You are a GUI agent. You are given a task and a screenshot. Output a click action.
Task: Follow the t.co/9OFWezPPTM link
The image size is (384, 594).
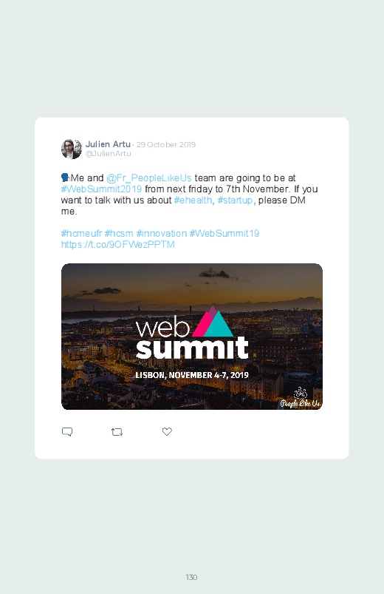pyautogui.click(x=117, y=244)
